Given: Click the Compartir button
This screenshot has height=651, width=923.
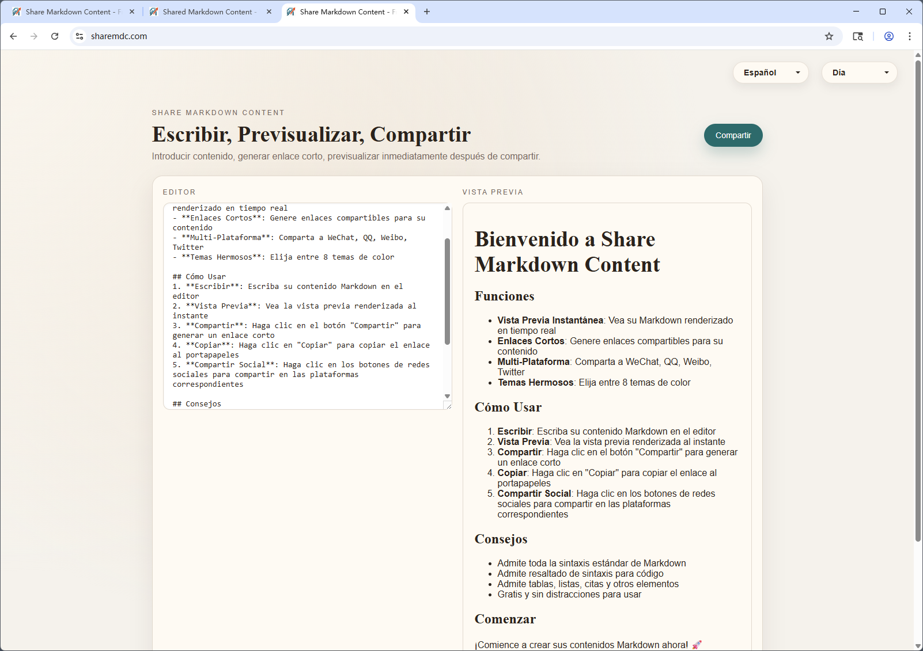Looking at the screenshot, I should pyautogui.click(x=733, y=135).
